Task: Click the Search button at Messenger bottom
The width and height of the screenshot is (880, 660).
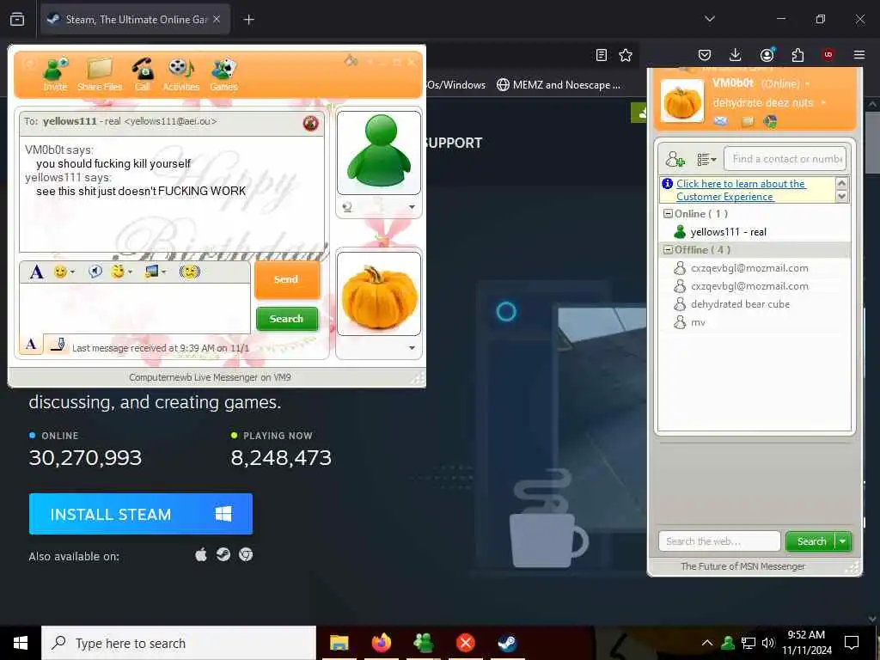Action: click(x=811, y=541)
